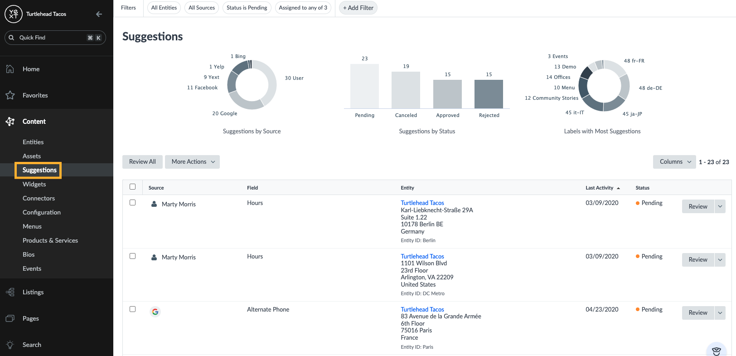Open Entities in the Content menu
The image size is (736, 356).
pyautogui.click(x=33, y=142)
